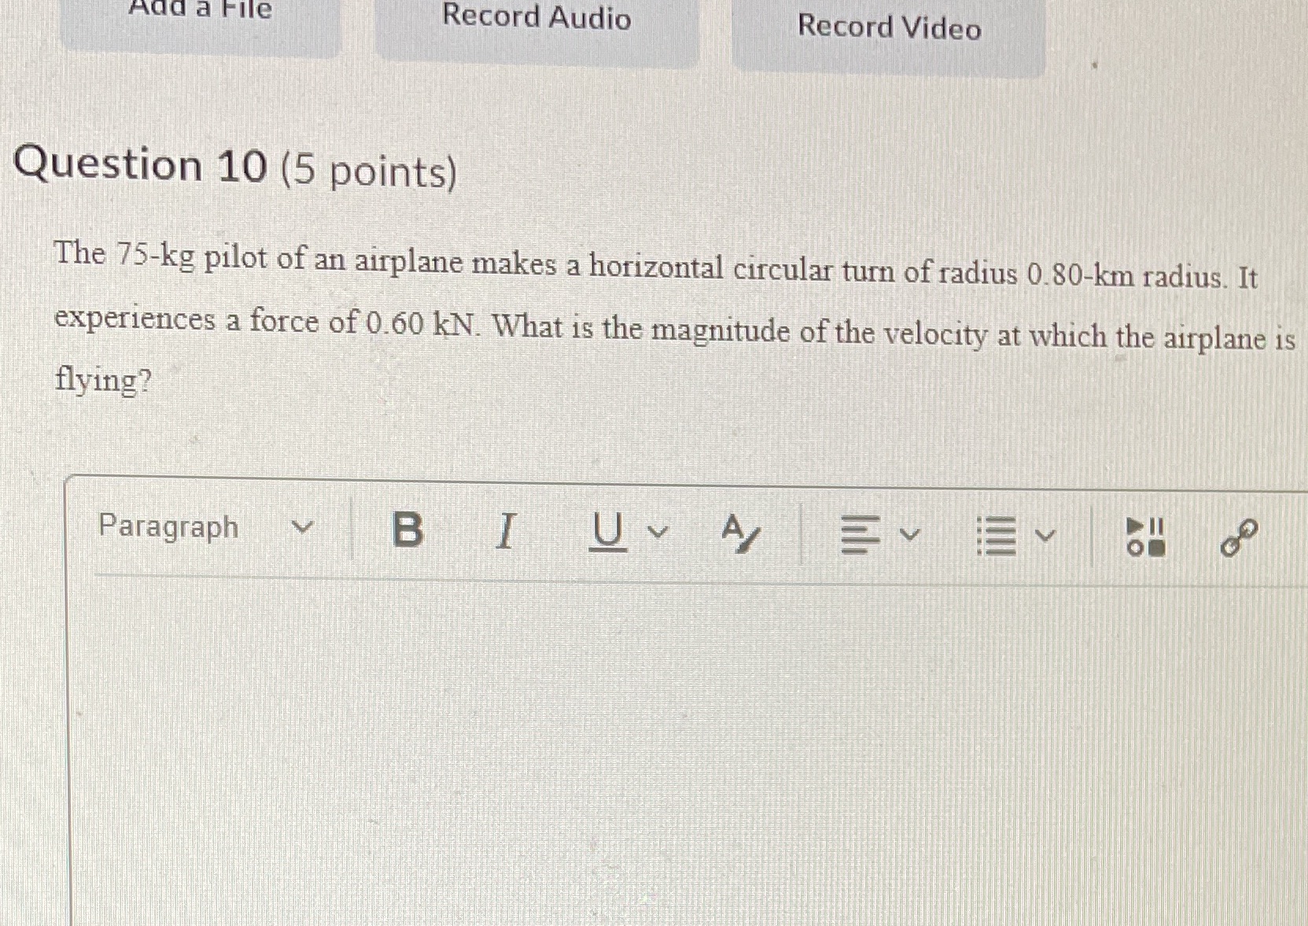This screenshot has width=1308, height=926.
Task: Expand the list style options chevron
Action: (x=1046, y=535)
